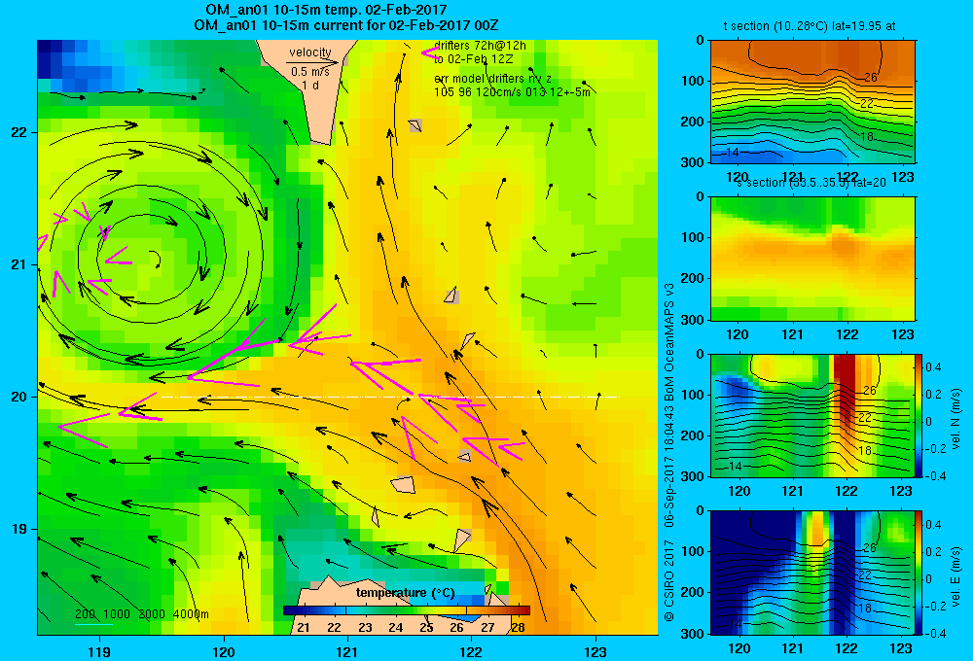Open the temperature section panel (t section)
The width and height of the screenshot is (973, 661).
pos(812,102)
